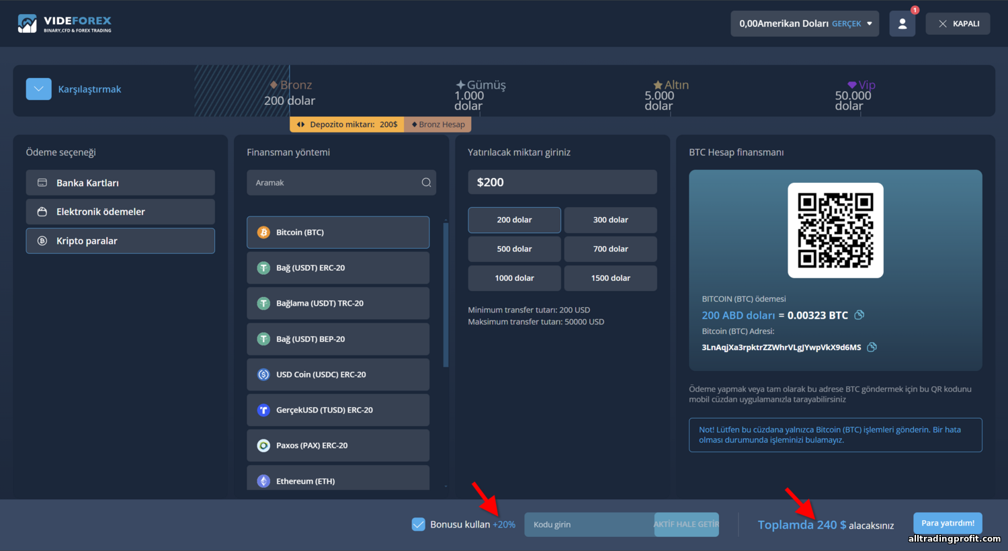The width and height of the screenshot is (1008, 551).
Task: Choose Banka Kartları payment option
Action: click(120, 183)
